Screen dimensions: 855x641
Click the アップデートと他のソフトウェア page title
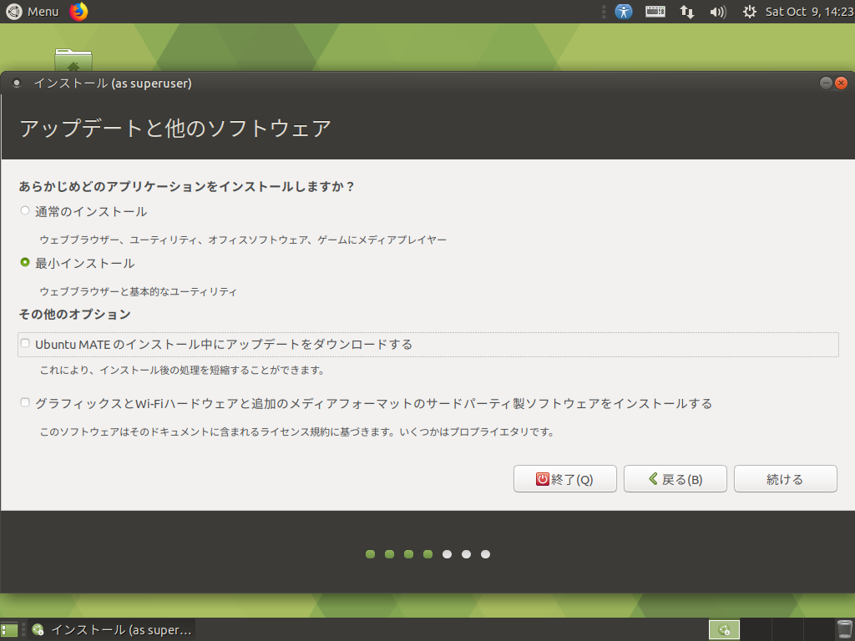[x=175, y=129]
